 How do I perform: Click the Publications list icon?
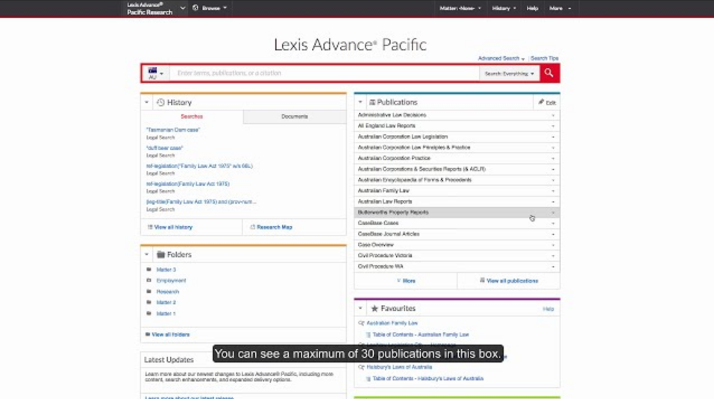372,102
